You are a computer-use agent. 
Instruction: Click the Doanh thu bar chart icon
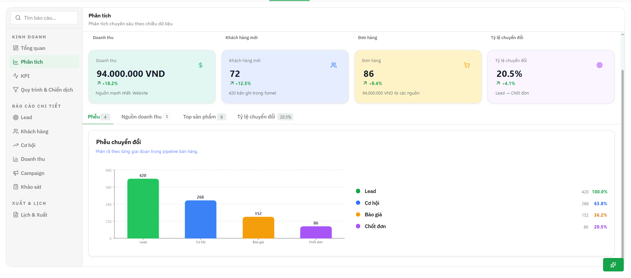(x=16, y=159)
